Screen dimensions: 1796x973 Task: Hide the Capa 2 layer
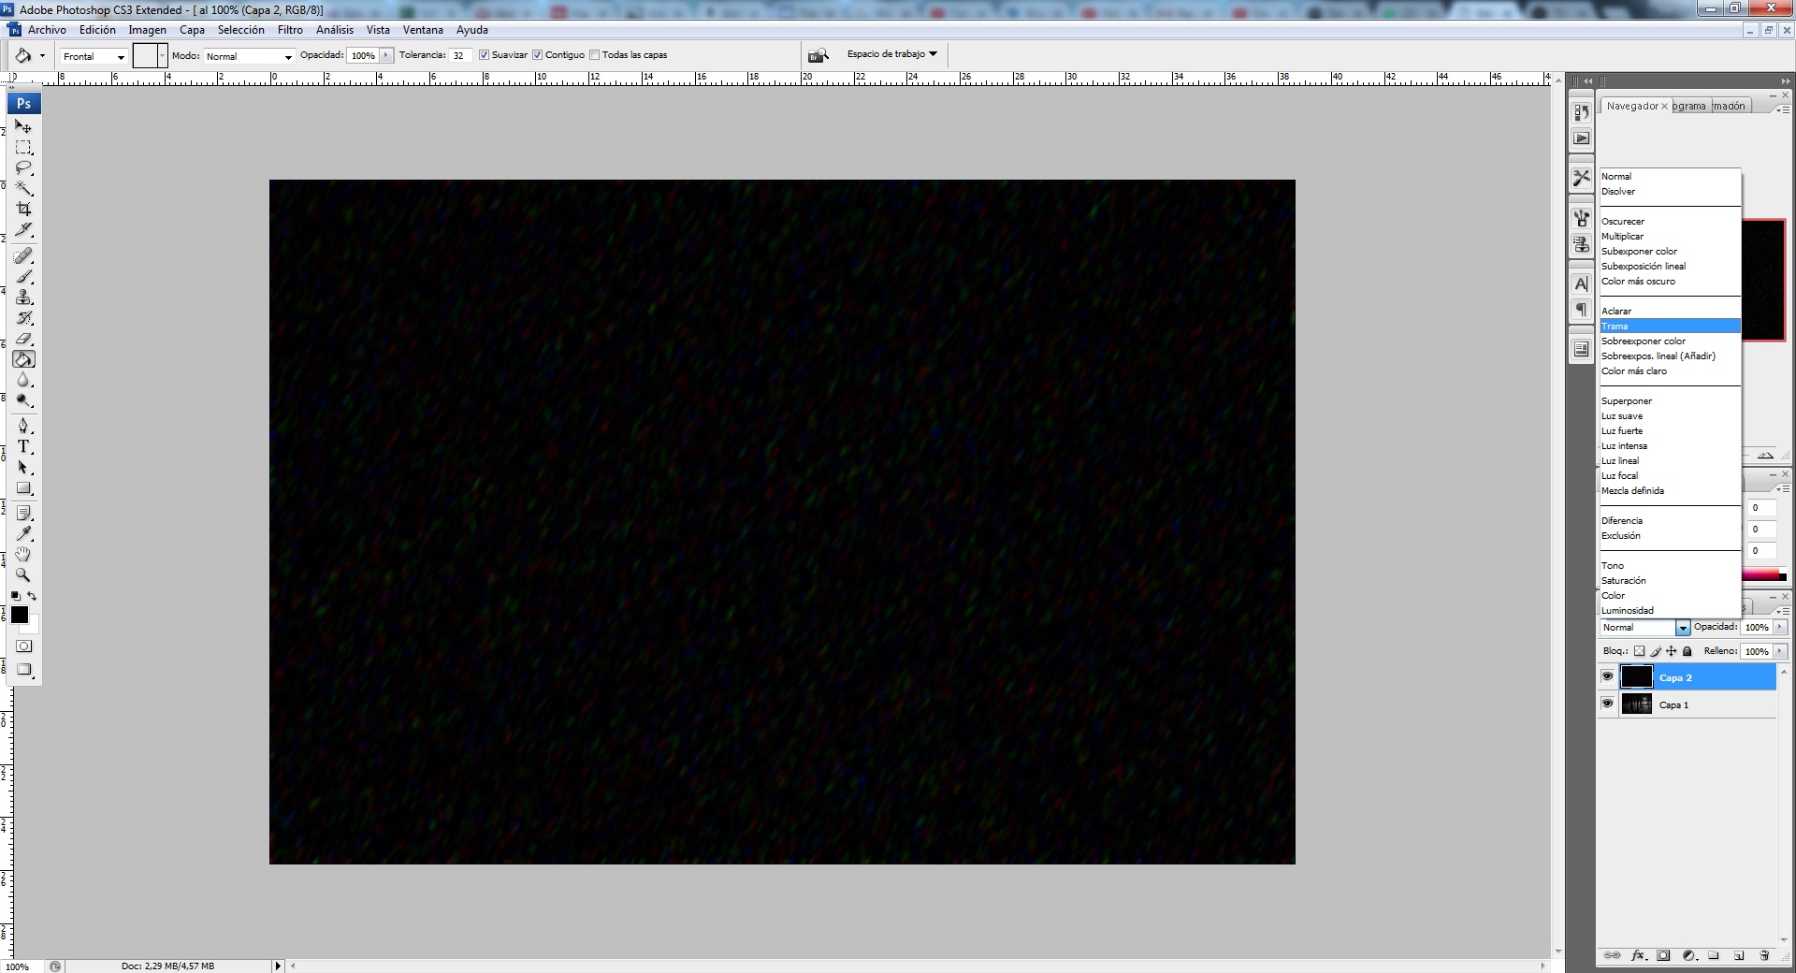coord(1607,676)
